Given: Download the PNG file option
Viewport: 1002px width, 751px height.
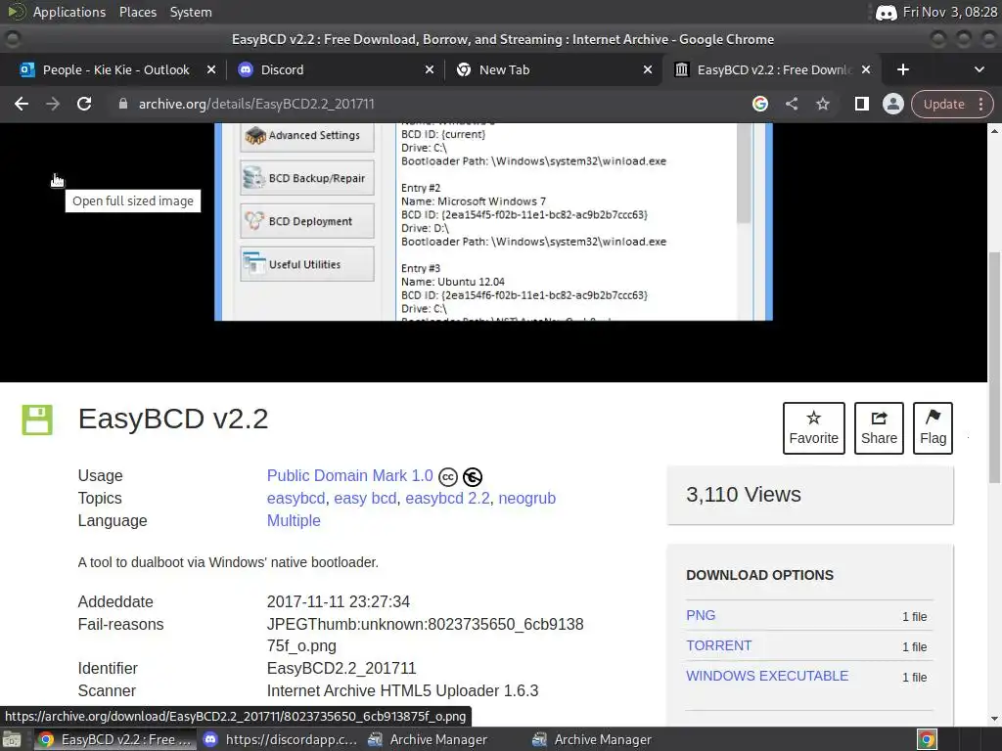Looking at the screenshot, I should (x=701, y=615).
